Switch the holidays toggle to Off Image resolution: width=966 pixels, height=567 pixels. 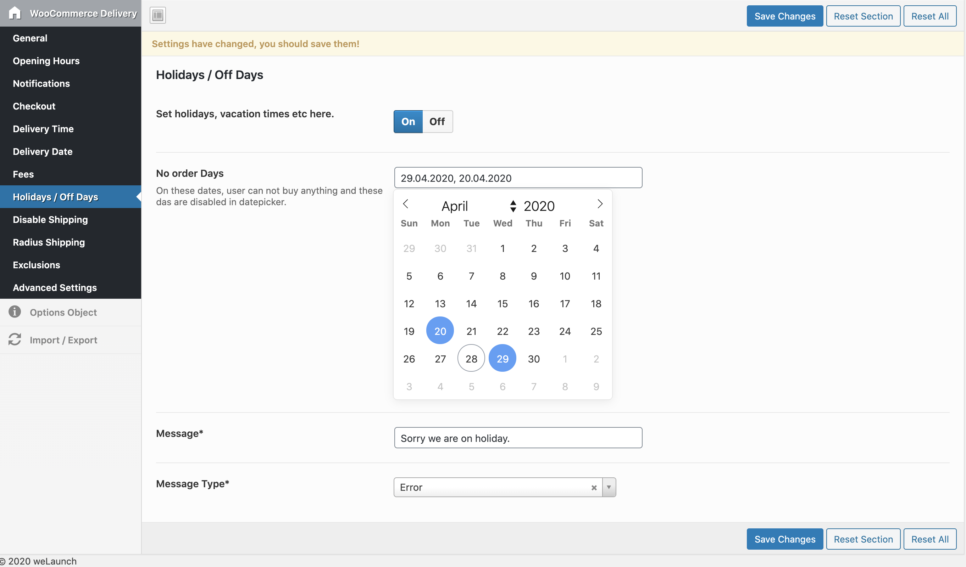(x=437, y=122)
